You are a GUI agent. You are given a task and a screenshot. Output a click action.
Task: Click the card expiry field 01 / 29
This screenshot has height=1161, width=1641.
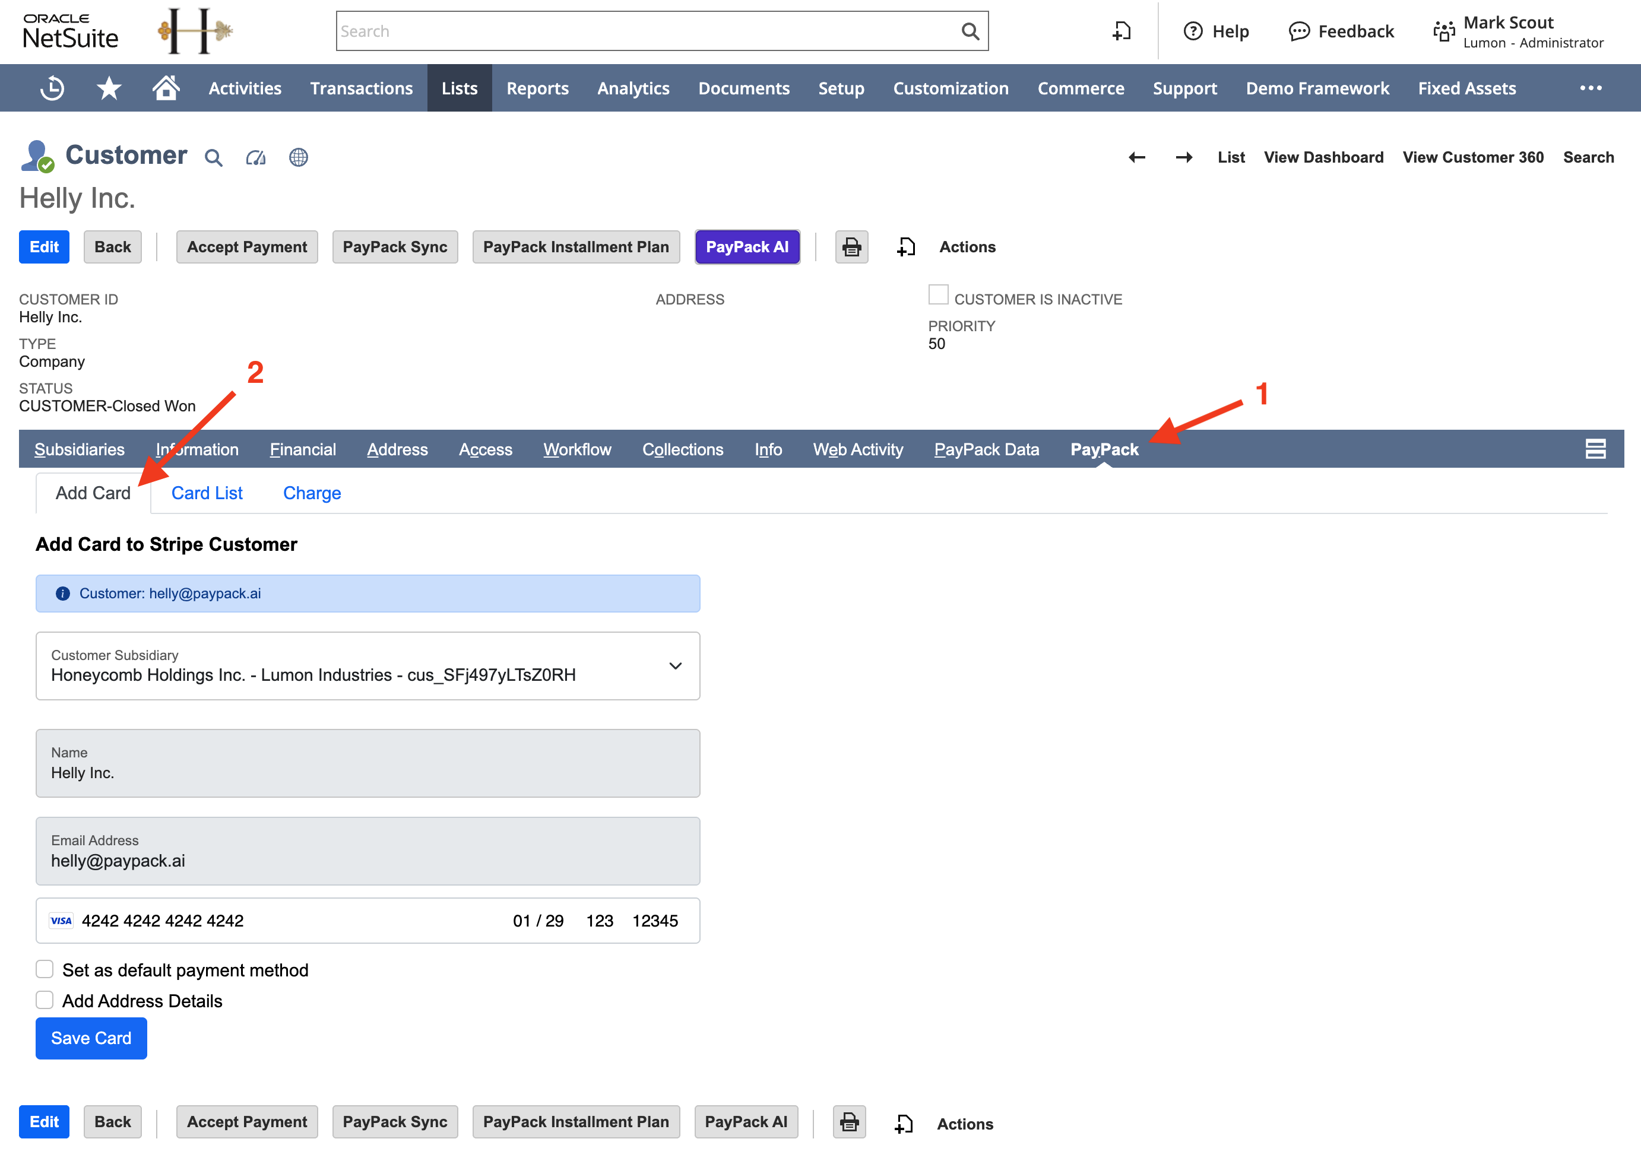(538, 920)
